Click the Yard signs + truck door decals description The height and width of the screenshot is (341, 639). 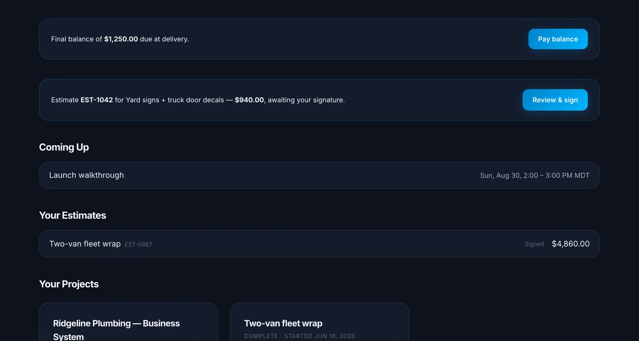point(175,100)
